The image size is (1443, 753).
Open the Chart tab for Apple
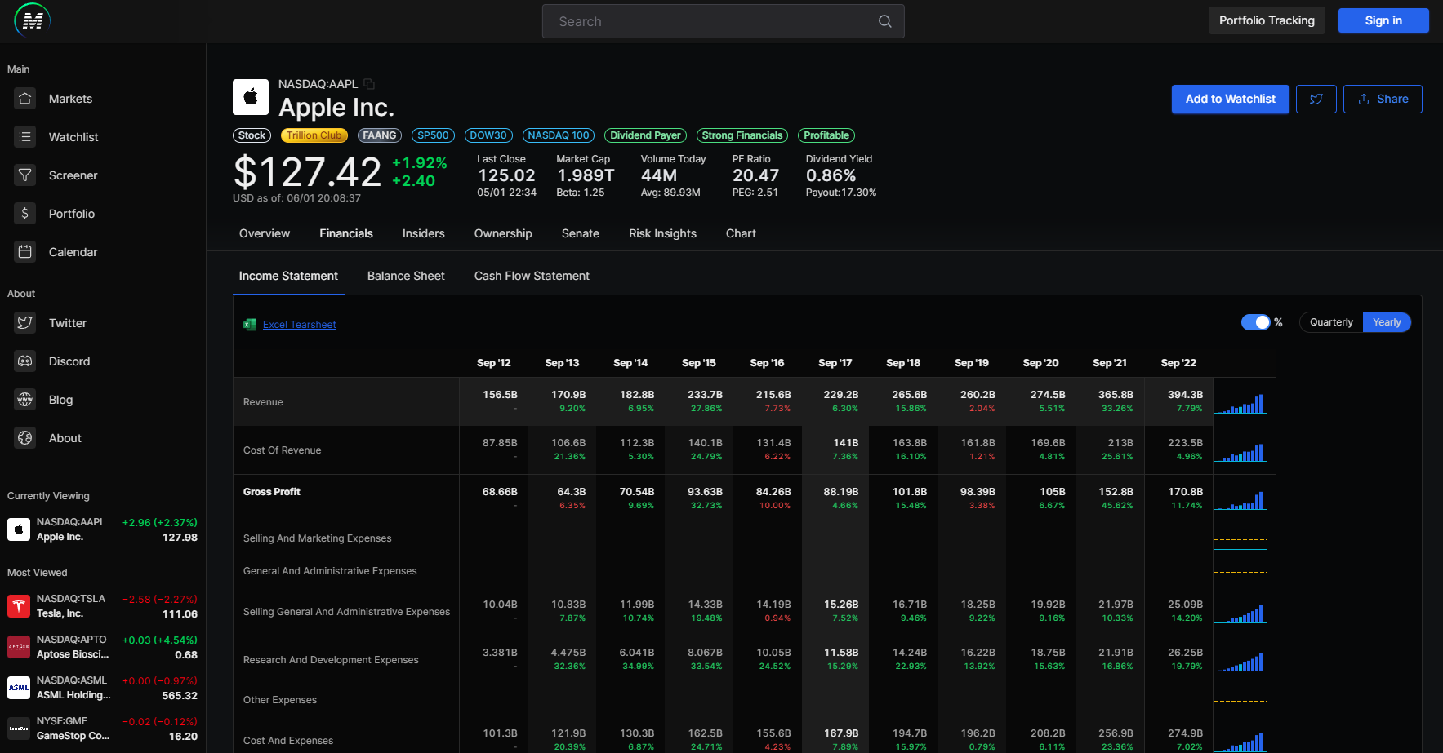[740, 233]
